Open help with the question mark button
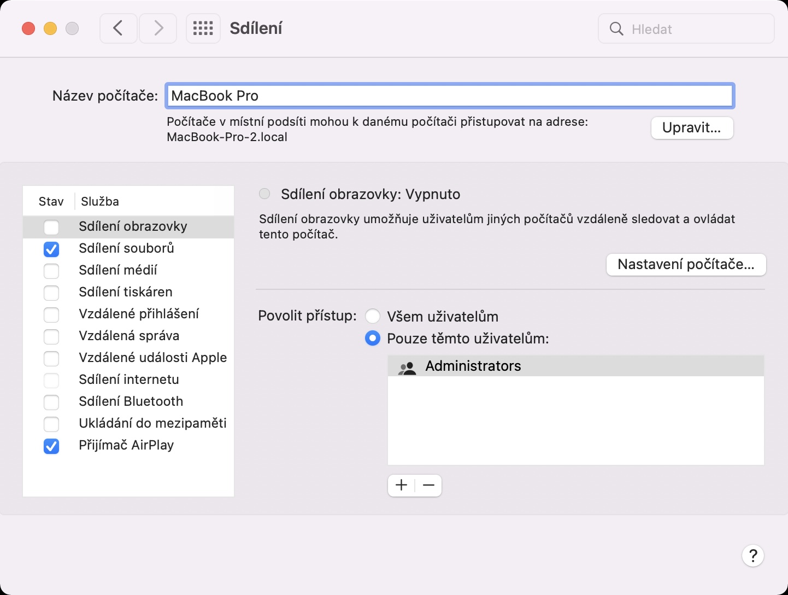The width and height of the screenshot is (788, 595). click(x=752, y=556)
